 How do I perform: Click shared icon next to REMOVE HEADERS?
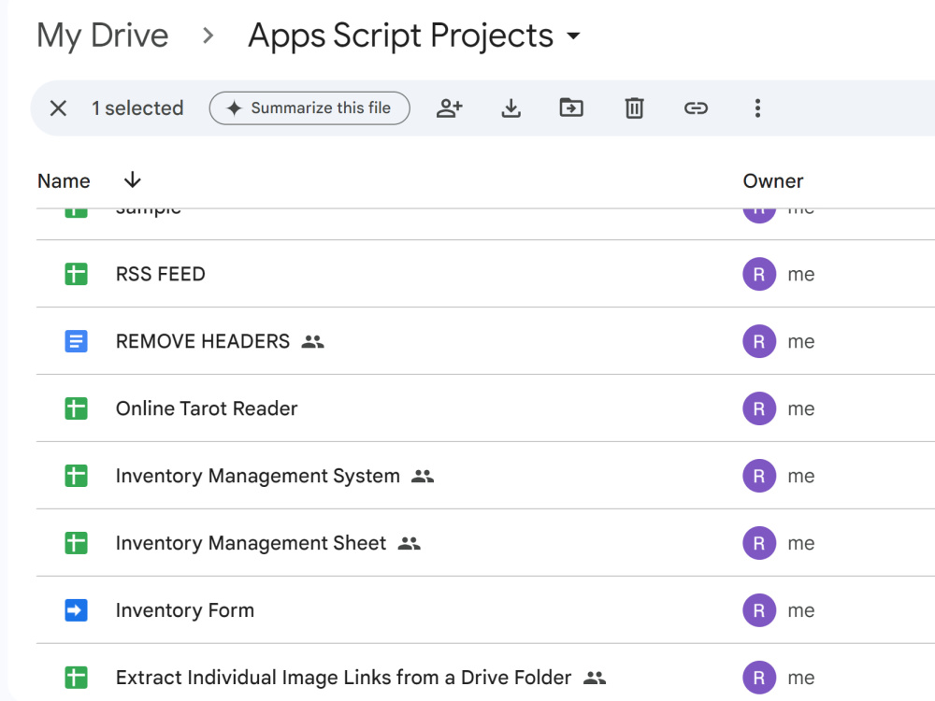(312, 341)
